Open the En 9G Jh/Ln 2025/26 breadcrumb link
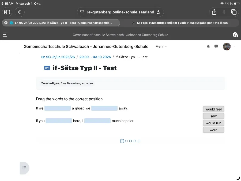Viewport: 241px width, 181px height. pos(58,57)
